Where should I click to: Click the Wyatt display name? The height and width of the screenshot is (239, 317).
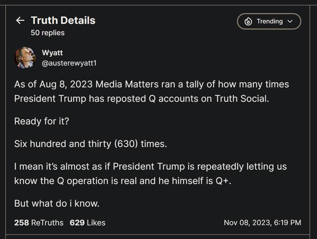click(52, 53)
